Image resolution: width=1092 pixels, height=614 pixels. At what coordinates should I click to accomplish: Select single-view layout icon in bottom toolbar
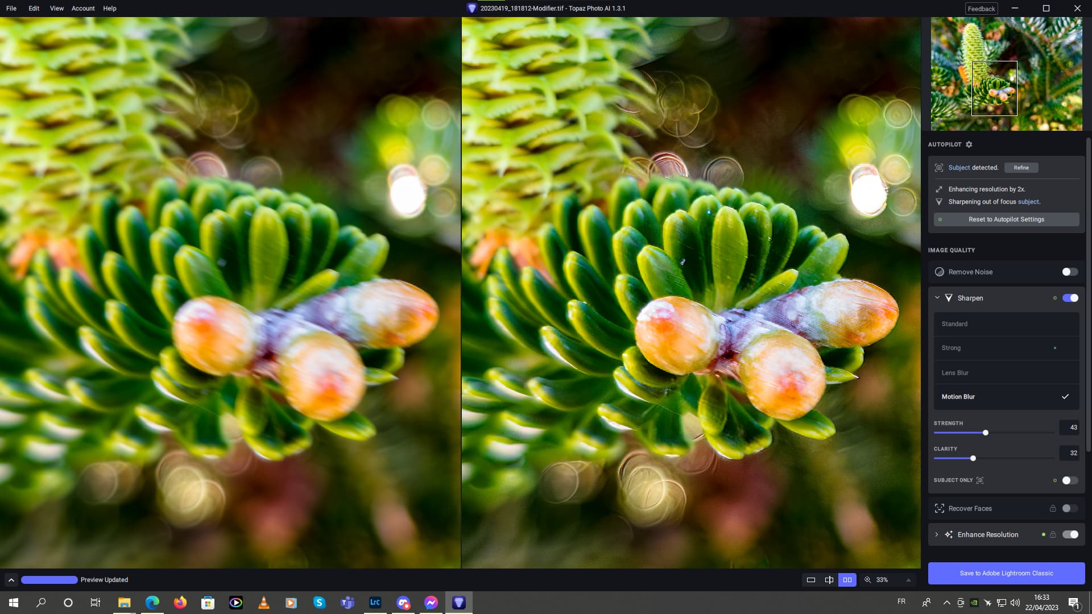click(812, 580)
